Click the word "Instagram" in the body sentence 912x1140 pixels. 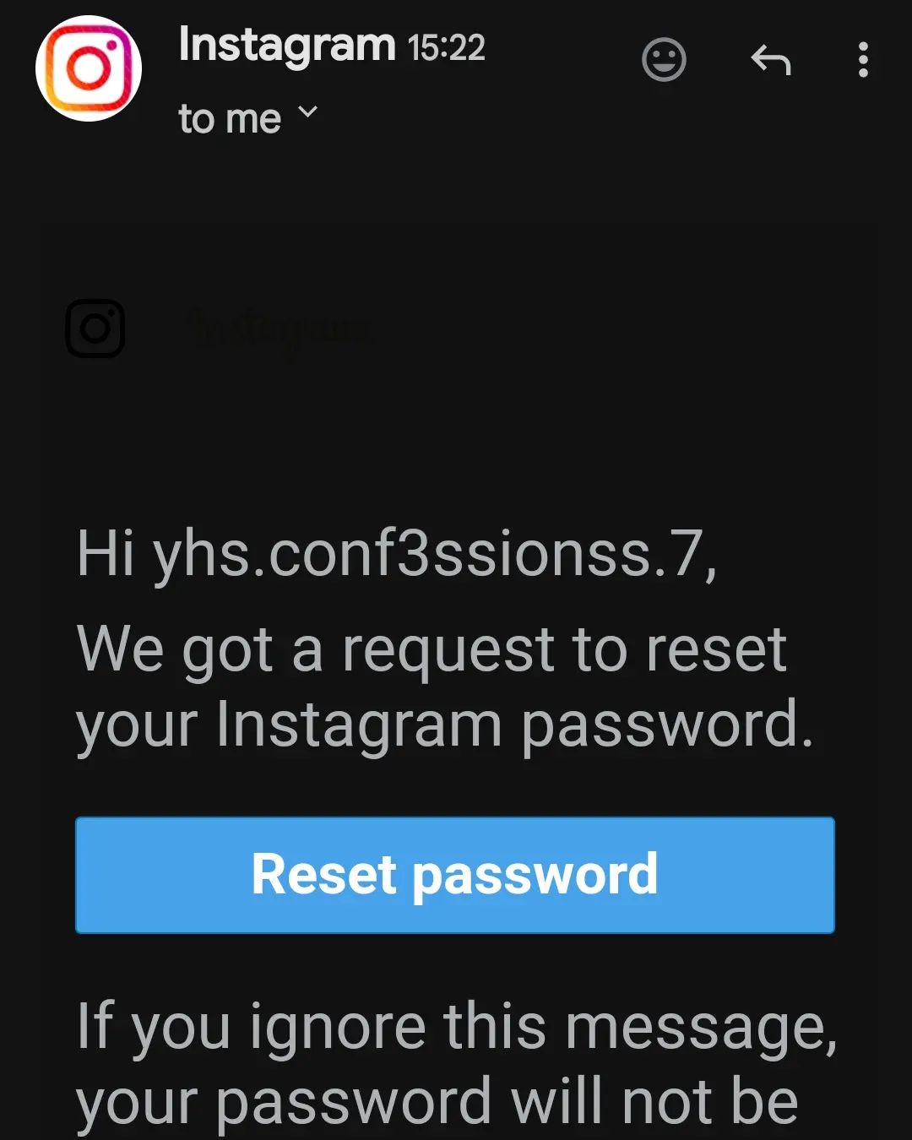359,725
